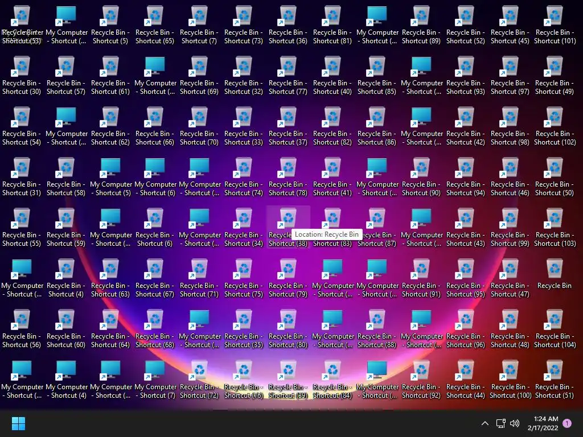Select the original Recycle Bin icon without shortcut
583x437 pixels.
tap(555, 275)
